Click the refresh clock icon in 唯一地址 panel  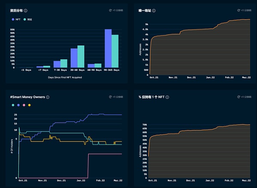click(x=239, y=10)
